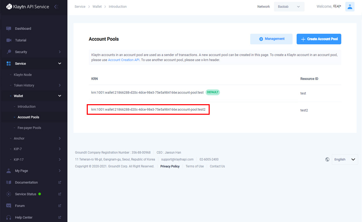
Task: Expand the KIP-7 submenu chevron
Action: 59,149
